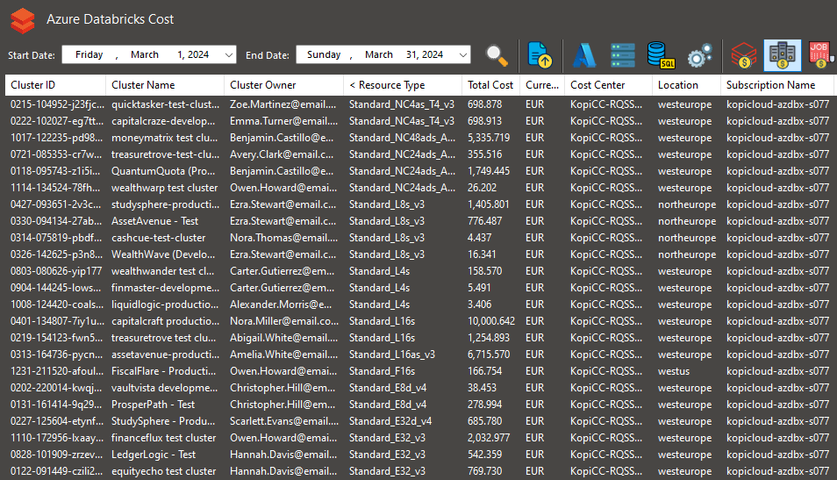The height and width of the screenshot is (480, 837).
Task: Select 'wealthwarp test cluster' row
Action: [x=418, y=188]
